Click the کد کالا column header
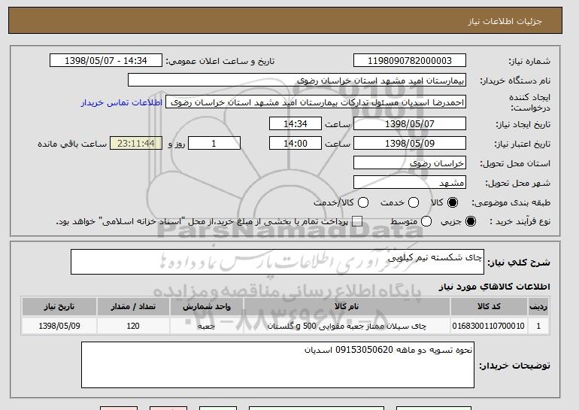579x410 pixels. click(489, 307)
